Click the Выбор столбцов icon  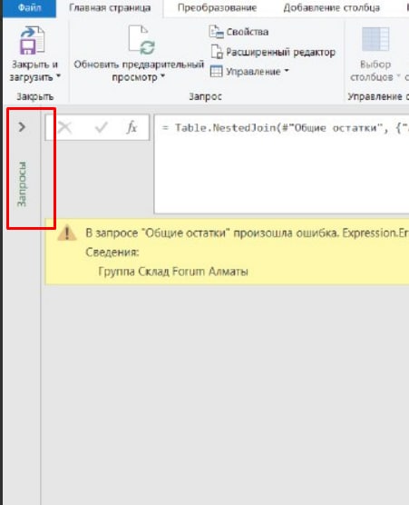(x=375, y=39)
